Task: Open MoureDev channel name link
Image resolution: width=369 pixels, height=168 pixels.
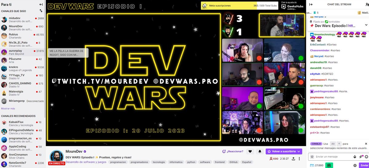Action: point(74,151)
